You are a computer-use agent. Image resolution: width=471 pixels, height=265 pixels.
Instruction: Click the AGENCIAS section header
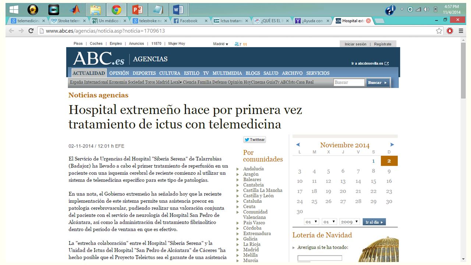(150, 59)
